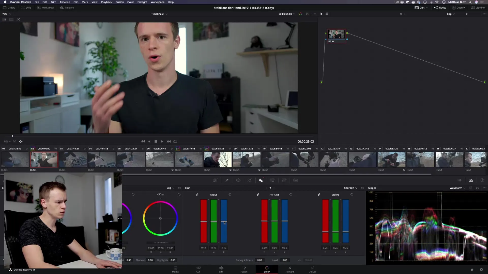
Task: Expand the Scopes panel to floating window
Action: click(x=478, y=188)
